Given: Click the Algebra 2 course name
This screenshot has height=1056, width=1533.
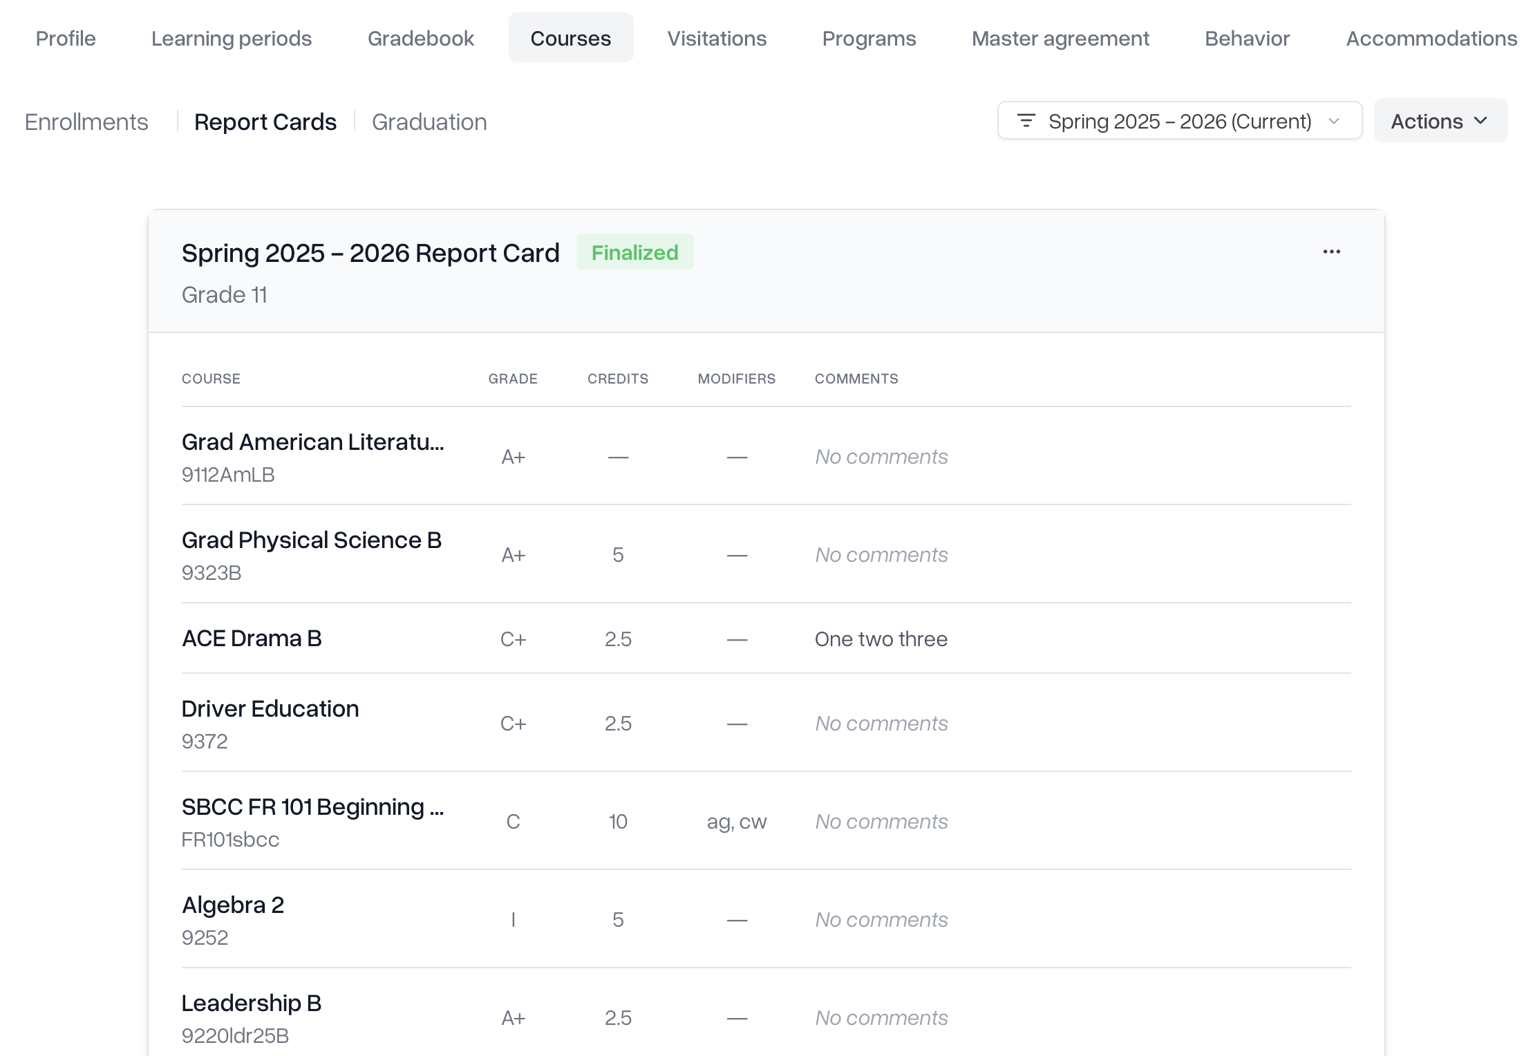Looking at the screenshot, I should tap(233, 905).
